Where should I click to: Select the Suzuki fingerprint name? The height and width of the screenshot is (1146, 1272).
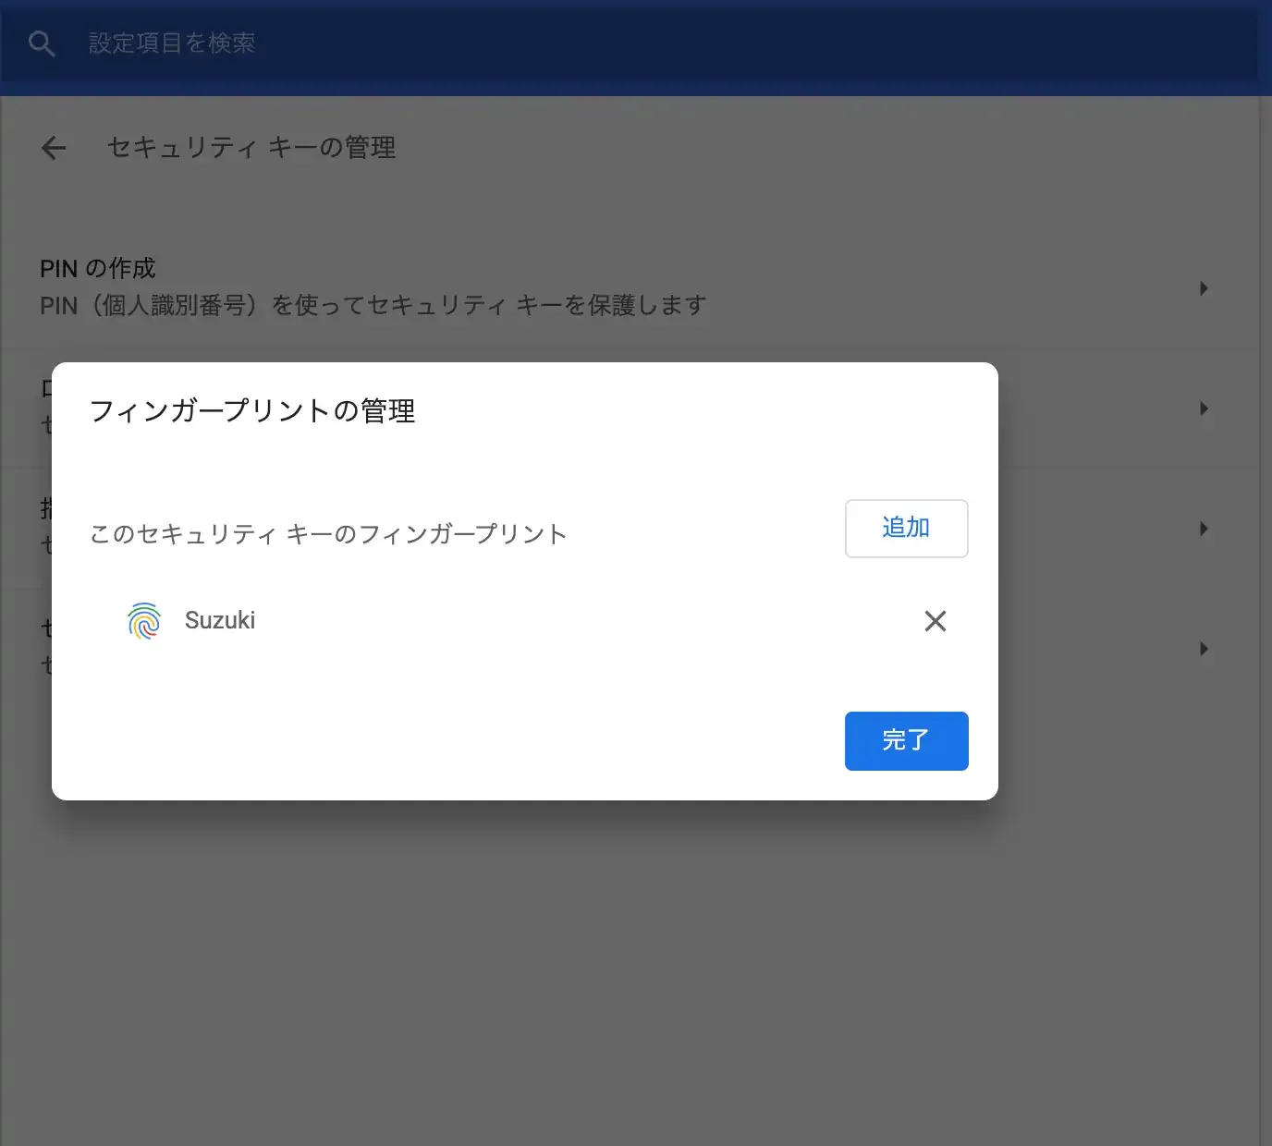pos(220,620)
